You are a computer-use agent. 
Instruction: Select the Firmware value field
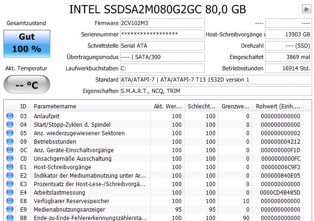point(162,23)
